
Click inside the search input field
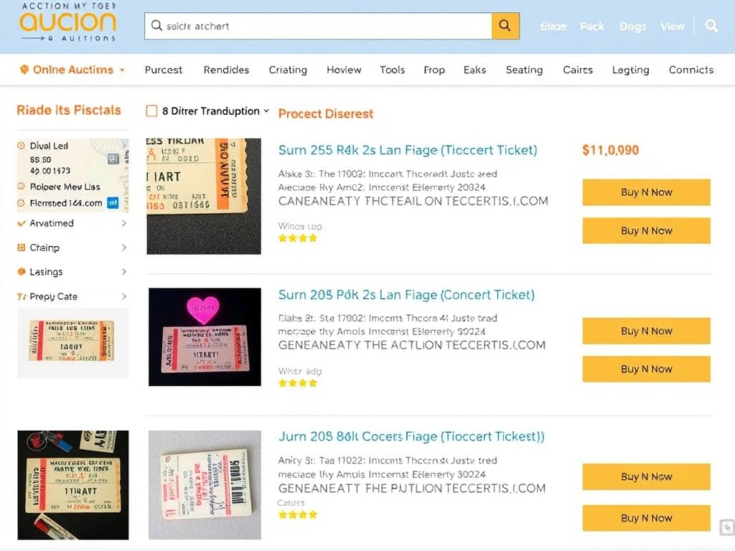pyautogui.click(x=316, y=26)
